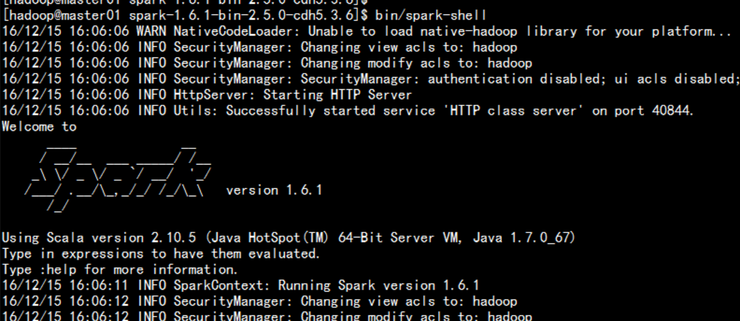This screenshot has width=740, height=321.
Task: Click 'WARN NativeCodeLoader' log line
Action: coord(366,31)
